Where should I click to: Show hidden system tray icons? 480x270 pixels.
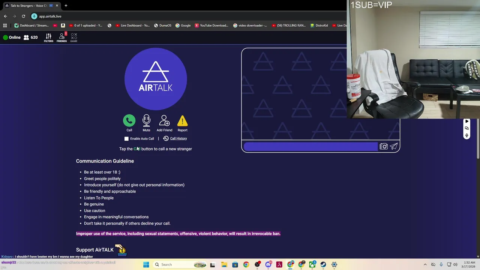[x=425, y=264]
